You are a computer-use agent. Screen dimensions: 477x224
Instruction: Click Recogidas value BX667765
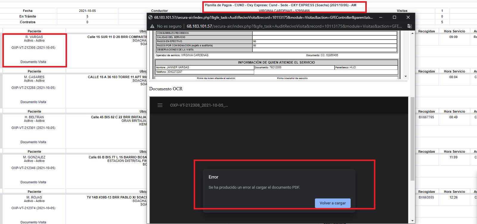point(426,117)
